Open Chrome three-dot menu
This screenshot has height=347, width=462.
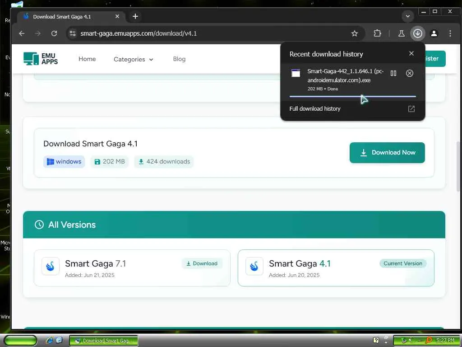coord(450,33)
